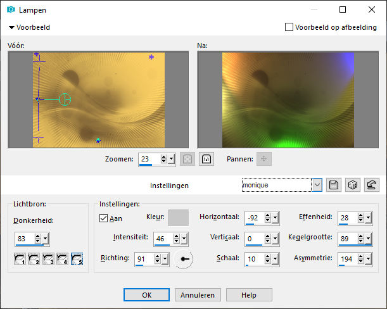Select light source number 2
Image resolution: width=387 pixels, height=309 pixels.
click(x=34, y=259)
